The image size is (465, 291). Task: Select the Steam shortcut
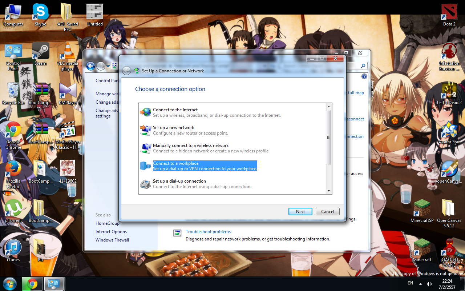click(40, 54)
